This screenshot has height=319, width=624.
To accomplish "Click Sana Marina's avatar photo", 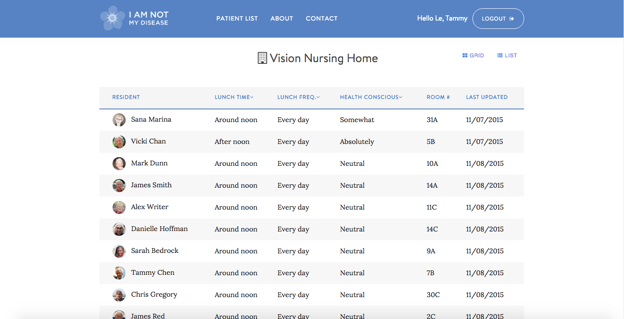I will click(119, 120).
